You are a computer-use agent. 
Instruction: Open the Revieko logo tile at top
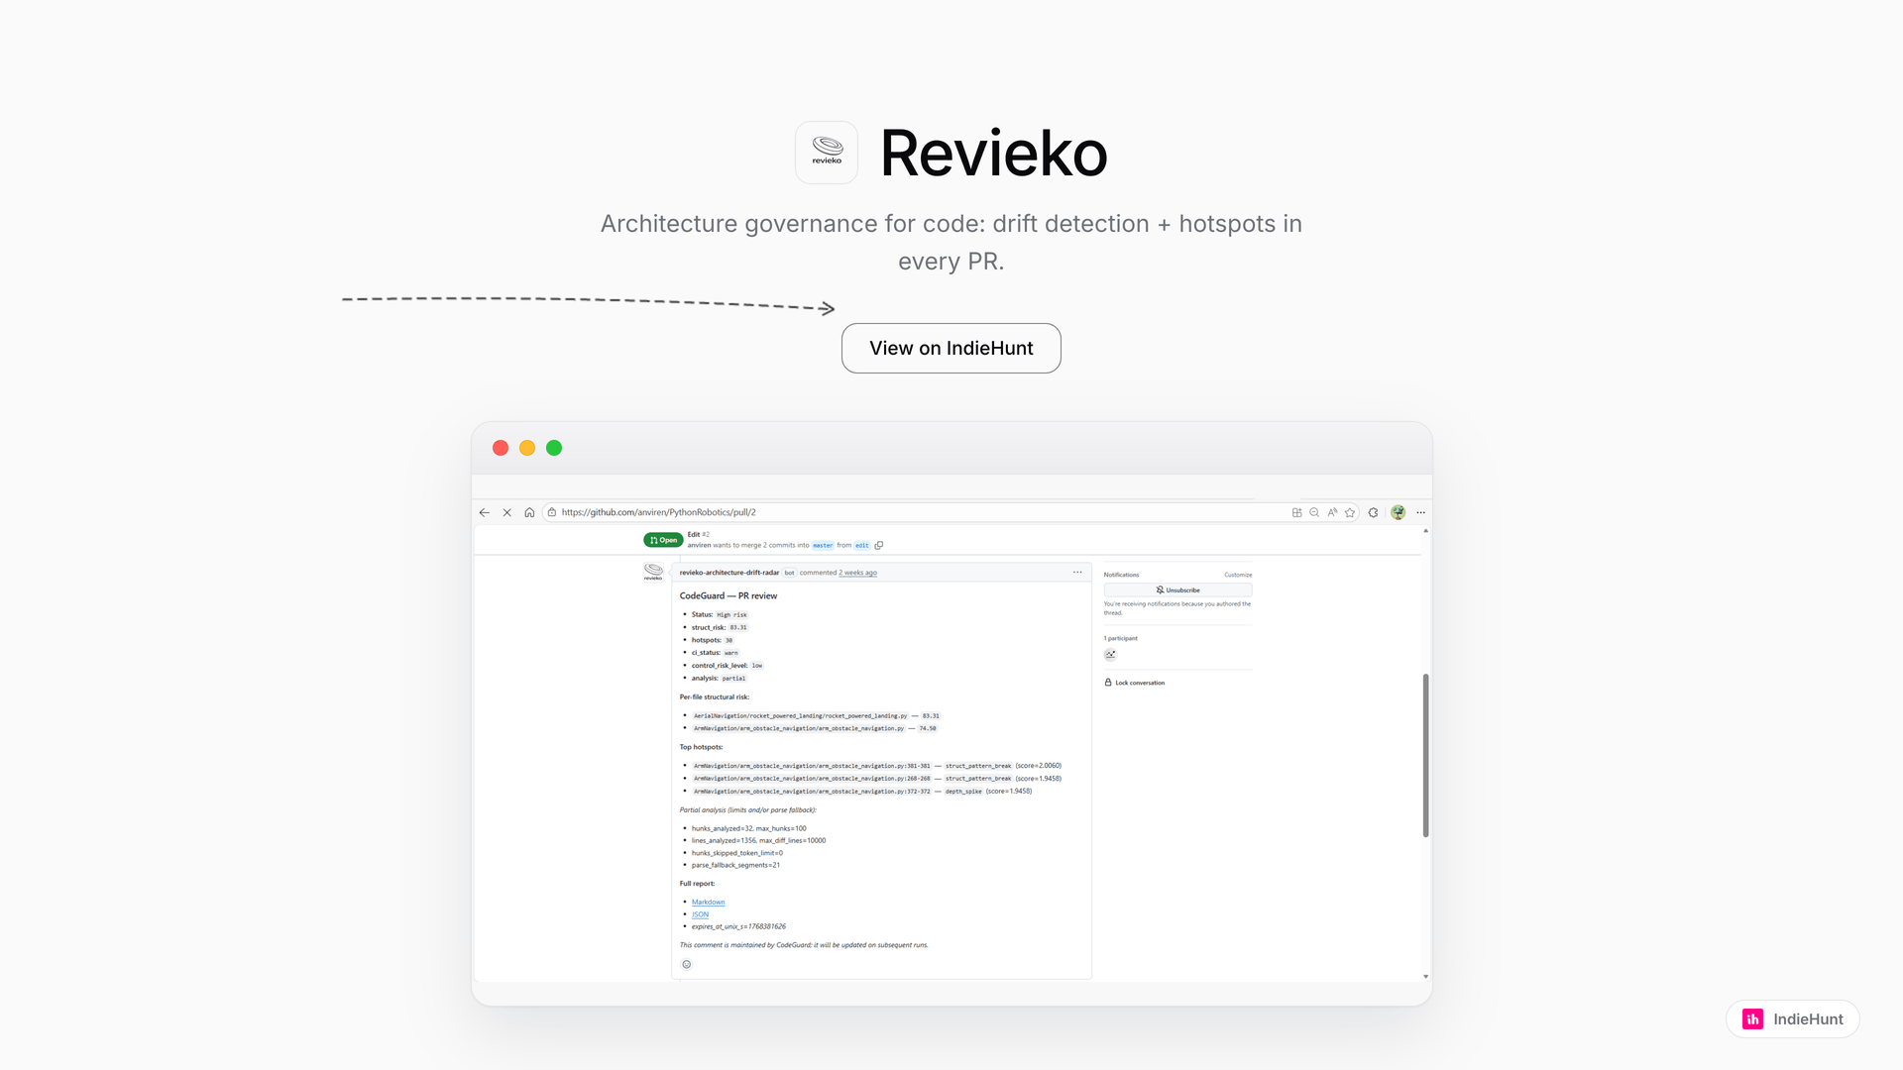click(827, 153)
